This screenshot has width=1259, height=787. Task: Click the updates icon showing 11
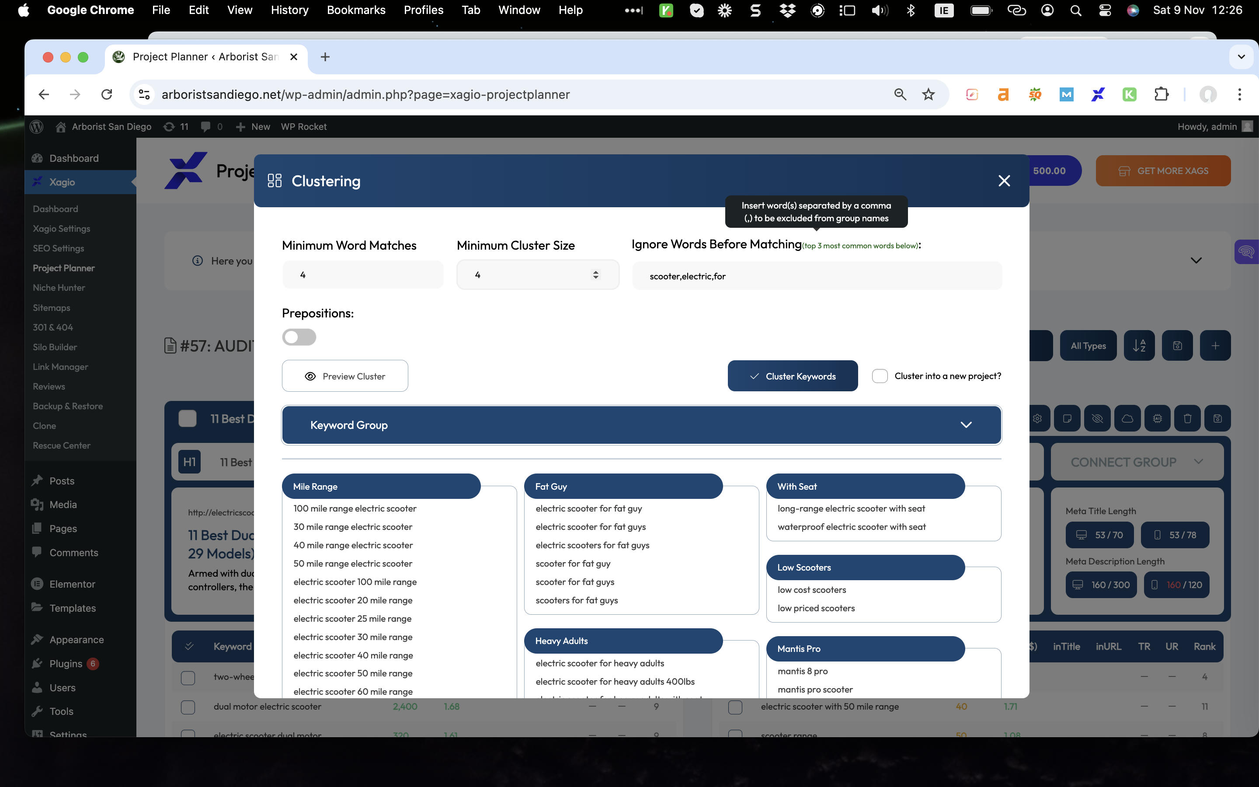tap(176, 126)
